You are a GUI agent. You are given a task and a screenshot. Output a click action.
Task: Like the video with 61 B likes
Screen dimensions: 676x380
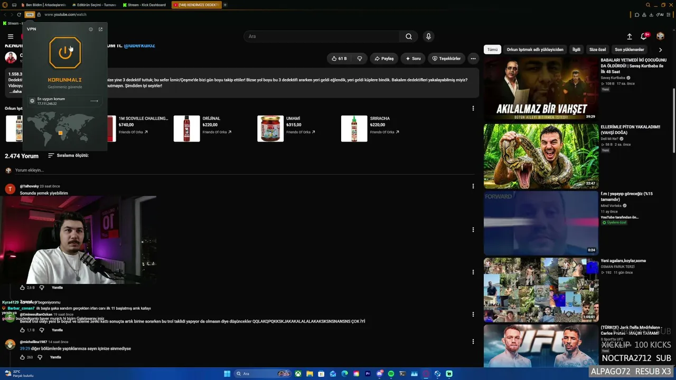pos(339,59)
